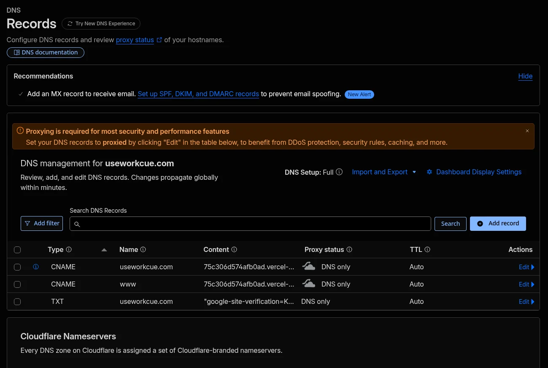The width and height of the screenshot is (548, 368).
Task: Click Auto TTL value in the TXT row
Action: click(x=416, y=301)
